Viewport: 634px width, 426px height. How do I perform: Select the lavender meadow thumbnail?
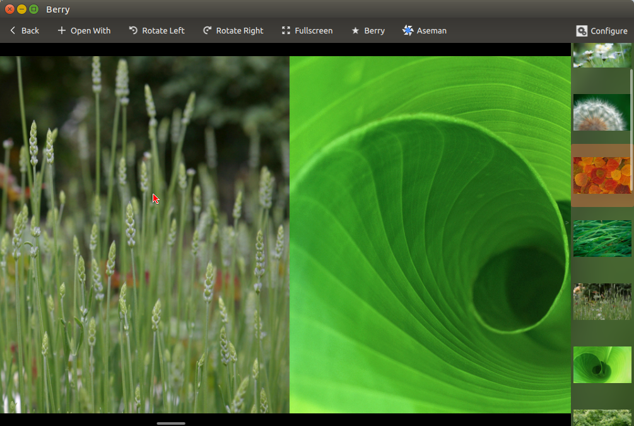[602, 302]
